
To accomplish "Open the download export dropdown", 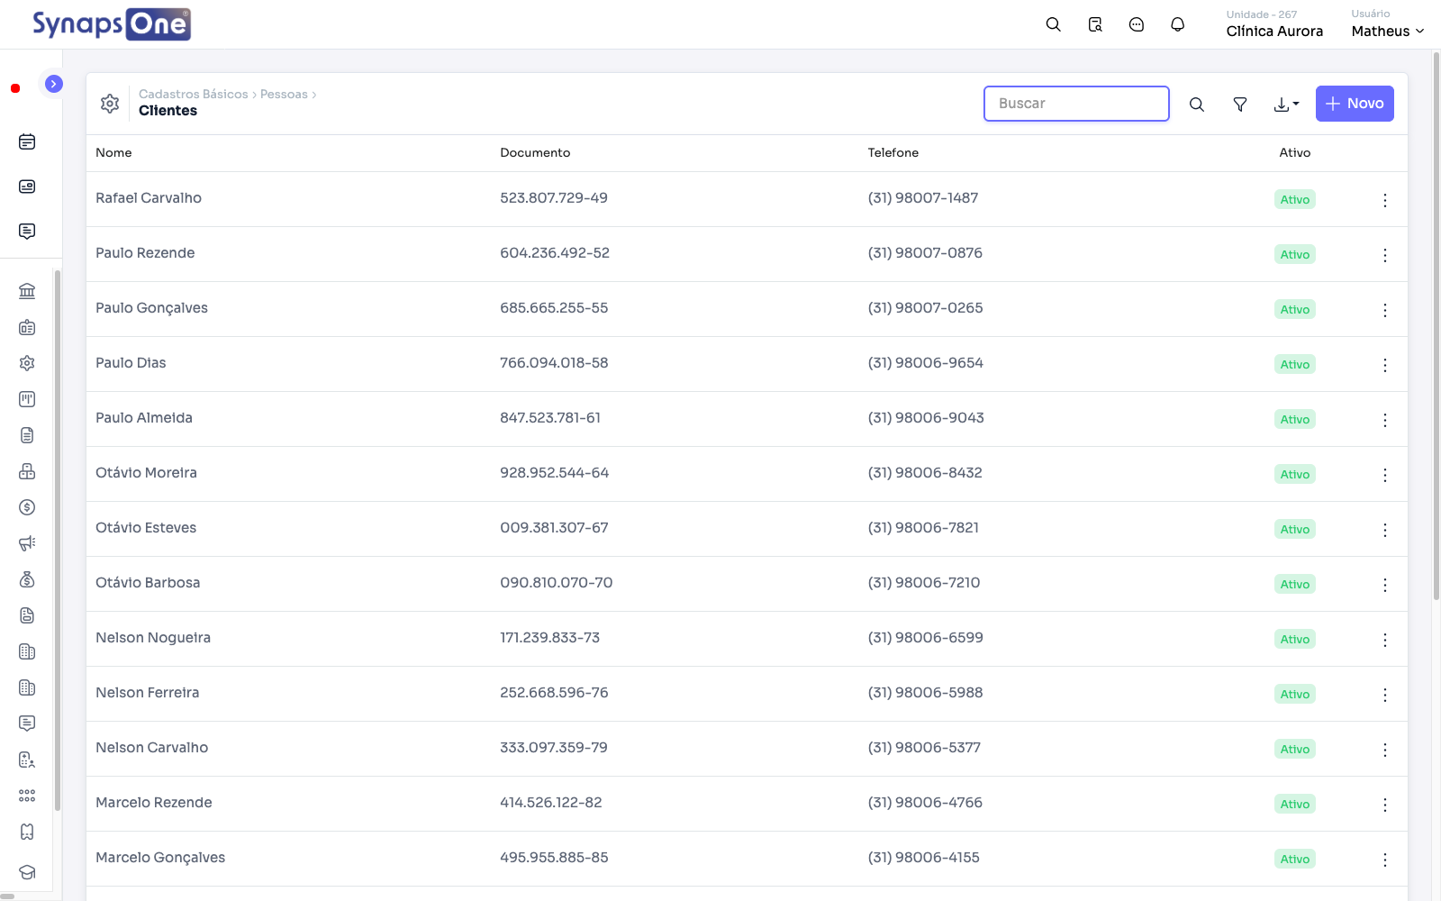I will [1286, 104].
